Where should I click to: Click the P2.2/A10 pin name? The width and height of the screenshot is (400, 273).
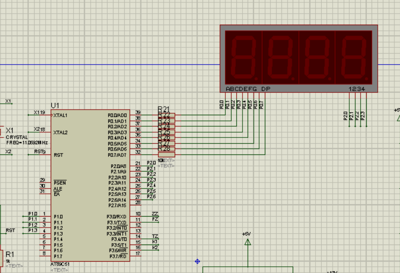click(117, 177)
